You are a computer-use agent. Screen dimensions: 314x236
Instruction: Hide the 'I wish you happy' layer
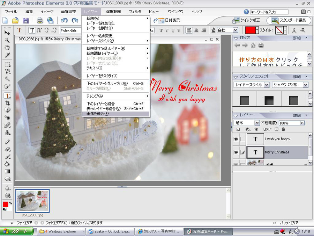click(236, 139)
